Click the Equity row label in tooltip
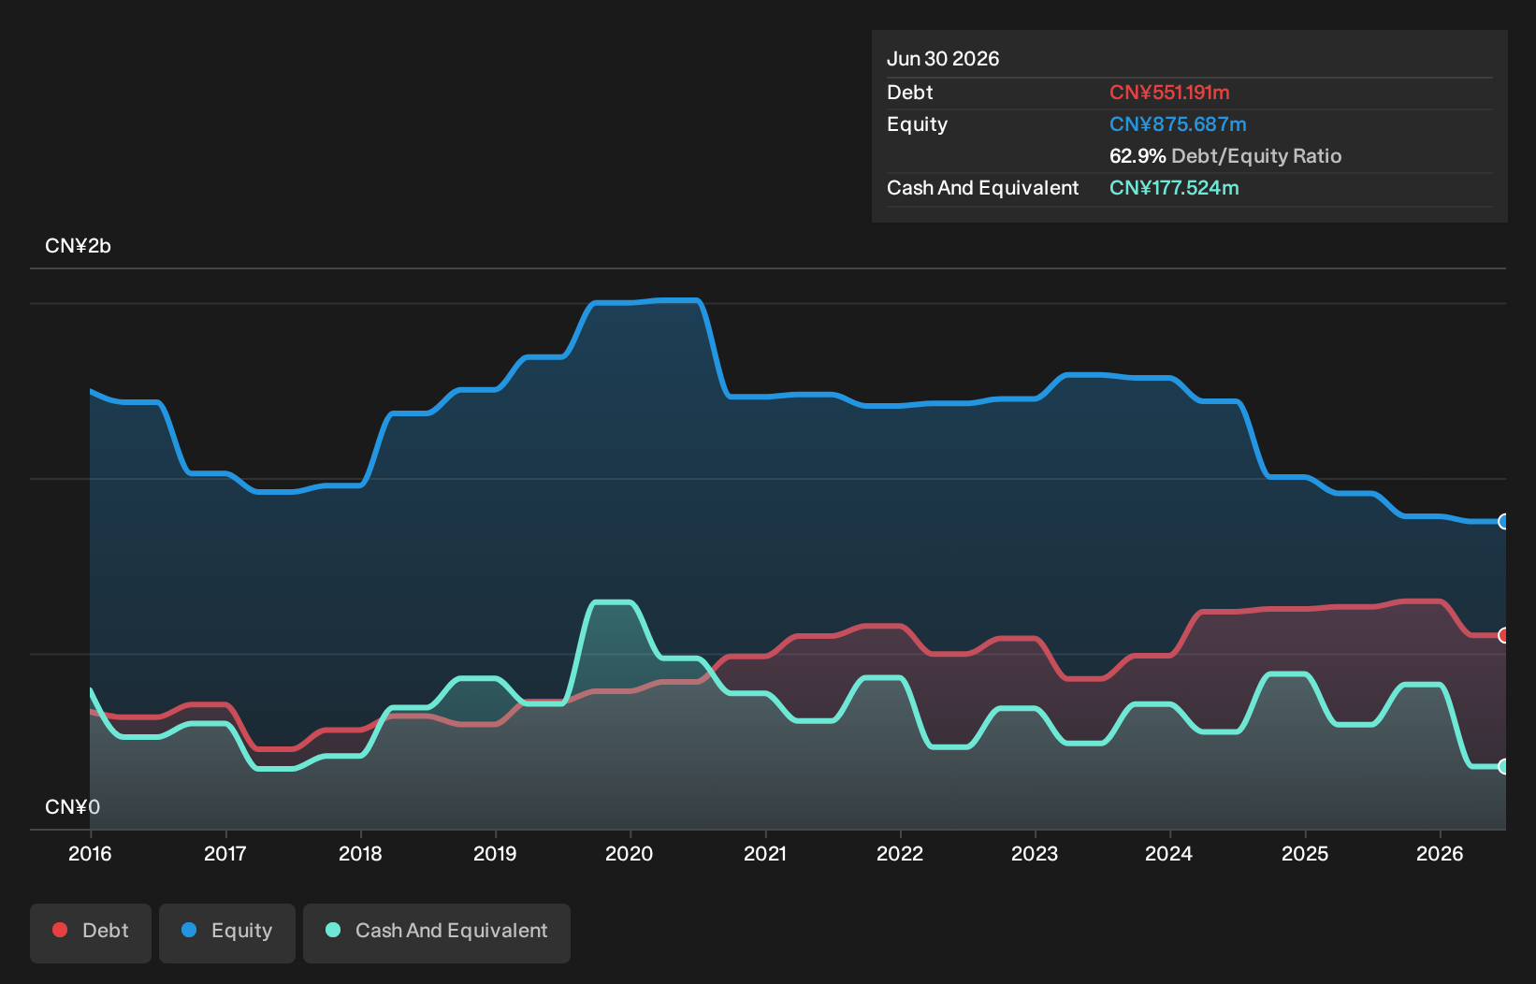Screen dimensions: 1536x984 917,124
